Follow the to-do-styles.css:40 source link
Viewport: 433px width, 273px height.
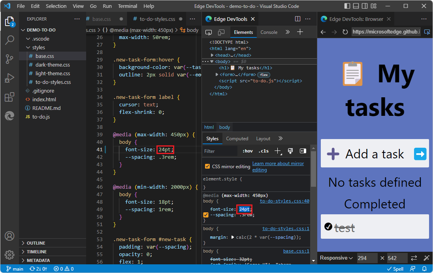click(284, 201)
